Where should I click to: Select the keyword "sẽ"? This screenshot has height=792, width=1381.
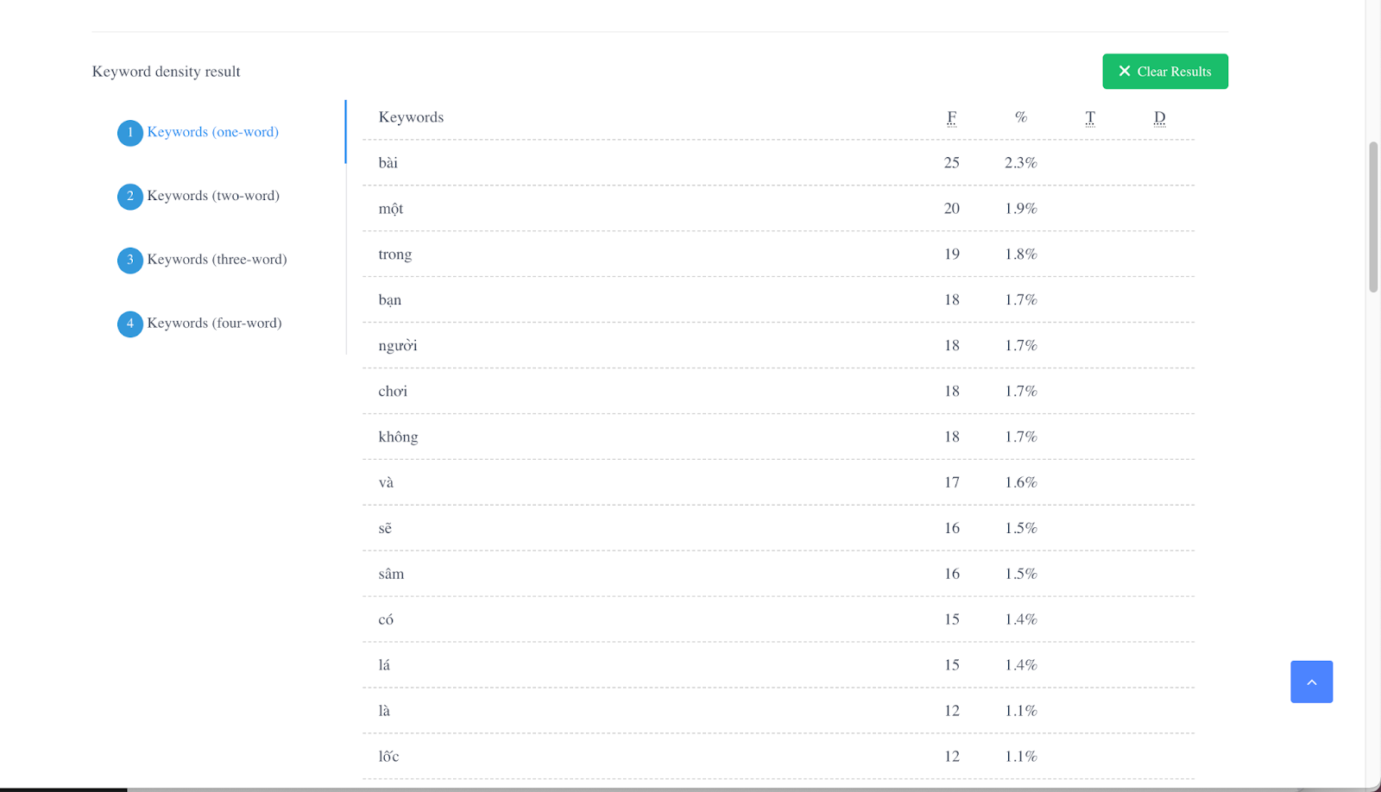(384, 528)
